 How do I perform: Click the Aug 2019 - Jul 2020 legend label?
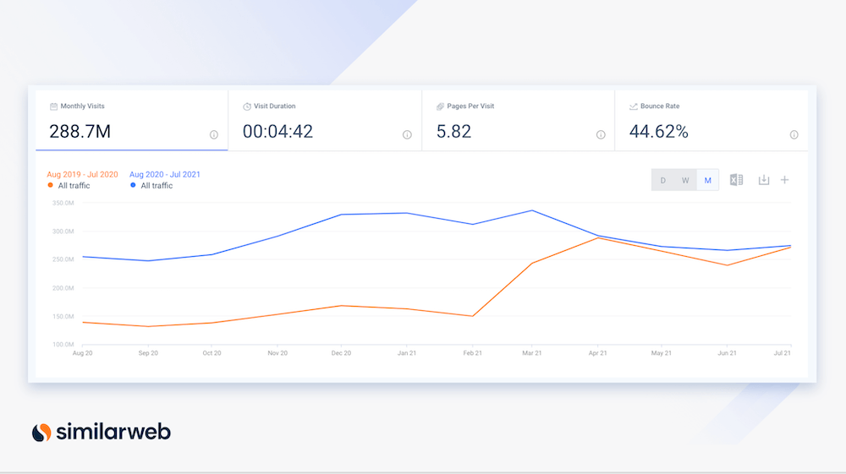coord(82,174)
